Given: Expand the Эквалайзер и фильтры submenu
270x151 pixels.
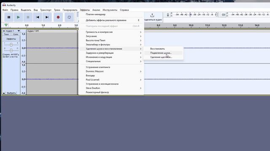Looking at the screenshot, I should click(x=111, y=44).
